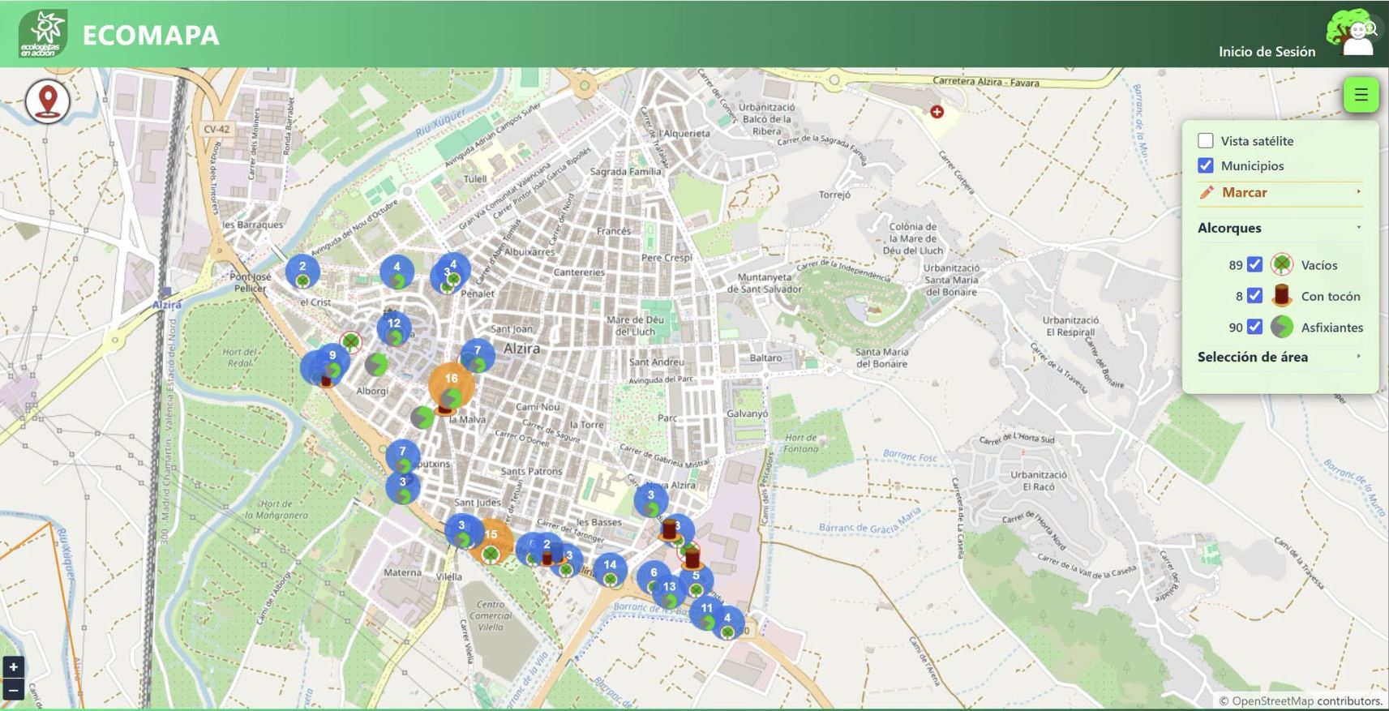
Task: Click the location pin button
Action: coord(48,101)
